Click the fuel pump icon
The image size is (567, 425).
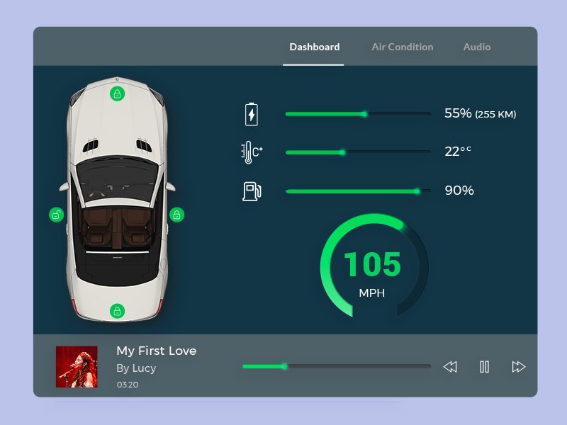click(x=252, y=191)
